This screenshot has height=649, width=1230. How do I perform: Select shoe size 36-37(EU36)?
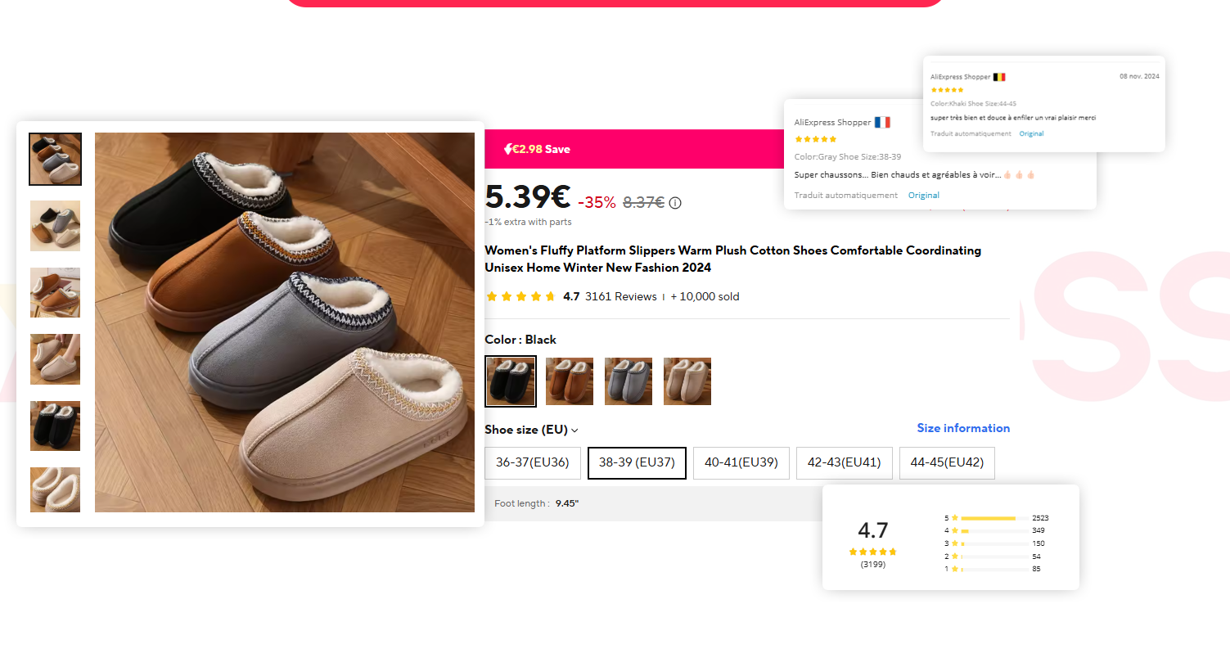[x=533, y=462]
